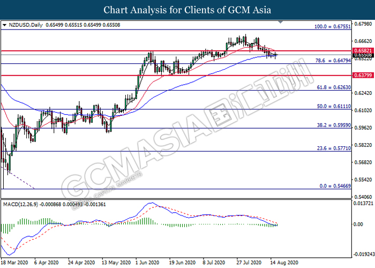Click the 8 Jul 2020 date label
This screenshot has height=268, width=375.
(x=214, y=263)
